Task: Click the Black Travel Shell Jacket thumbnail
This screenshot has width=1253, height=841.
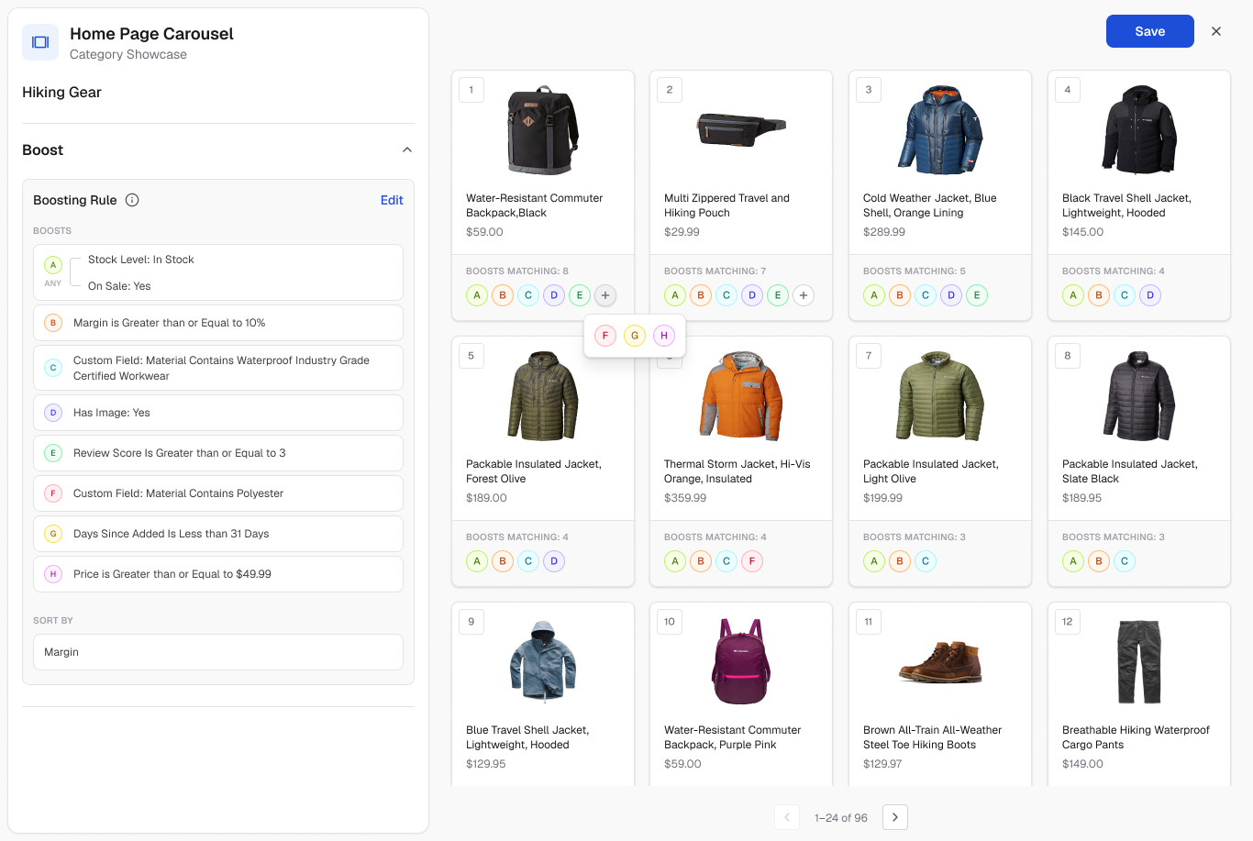Action: 1139,130
